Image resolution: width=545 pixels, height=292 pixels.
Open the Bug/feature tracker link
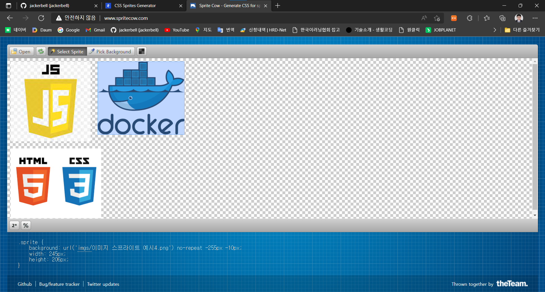tap(59, 284)
